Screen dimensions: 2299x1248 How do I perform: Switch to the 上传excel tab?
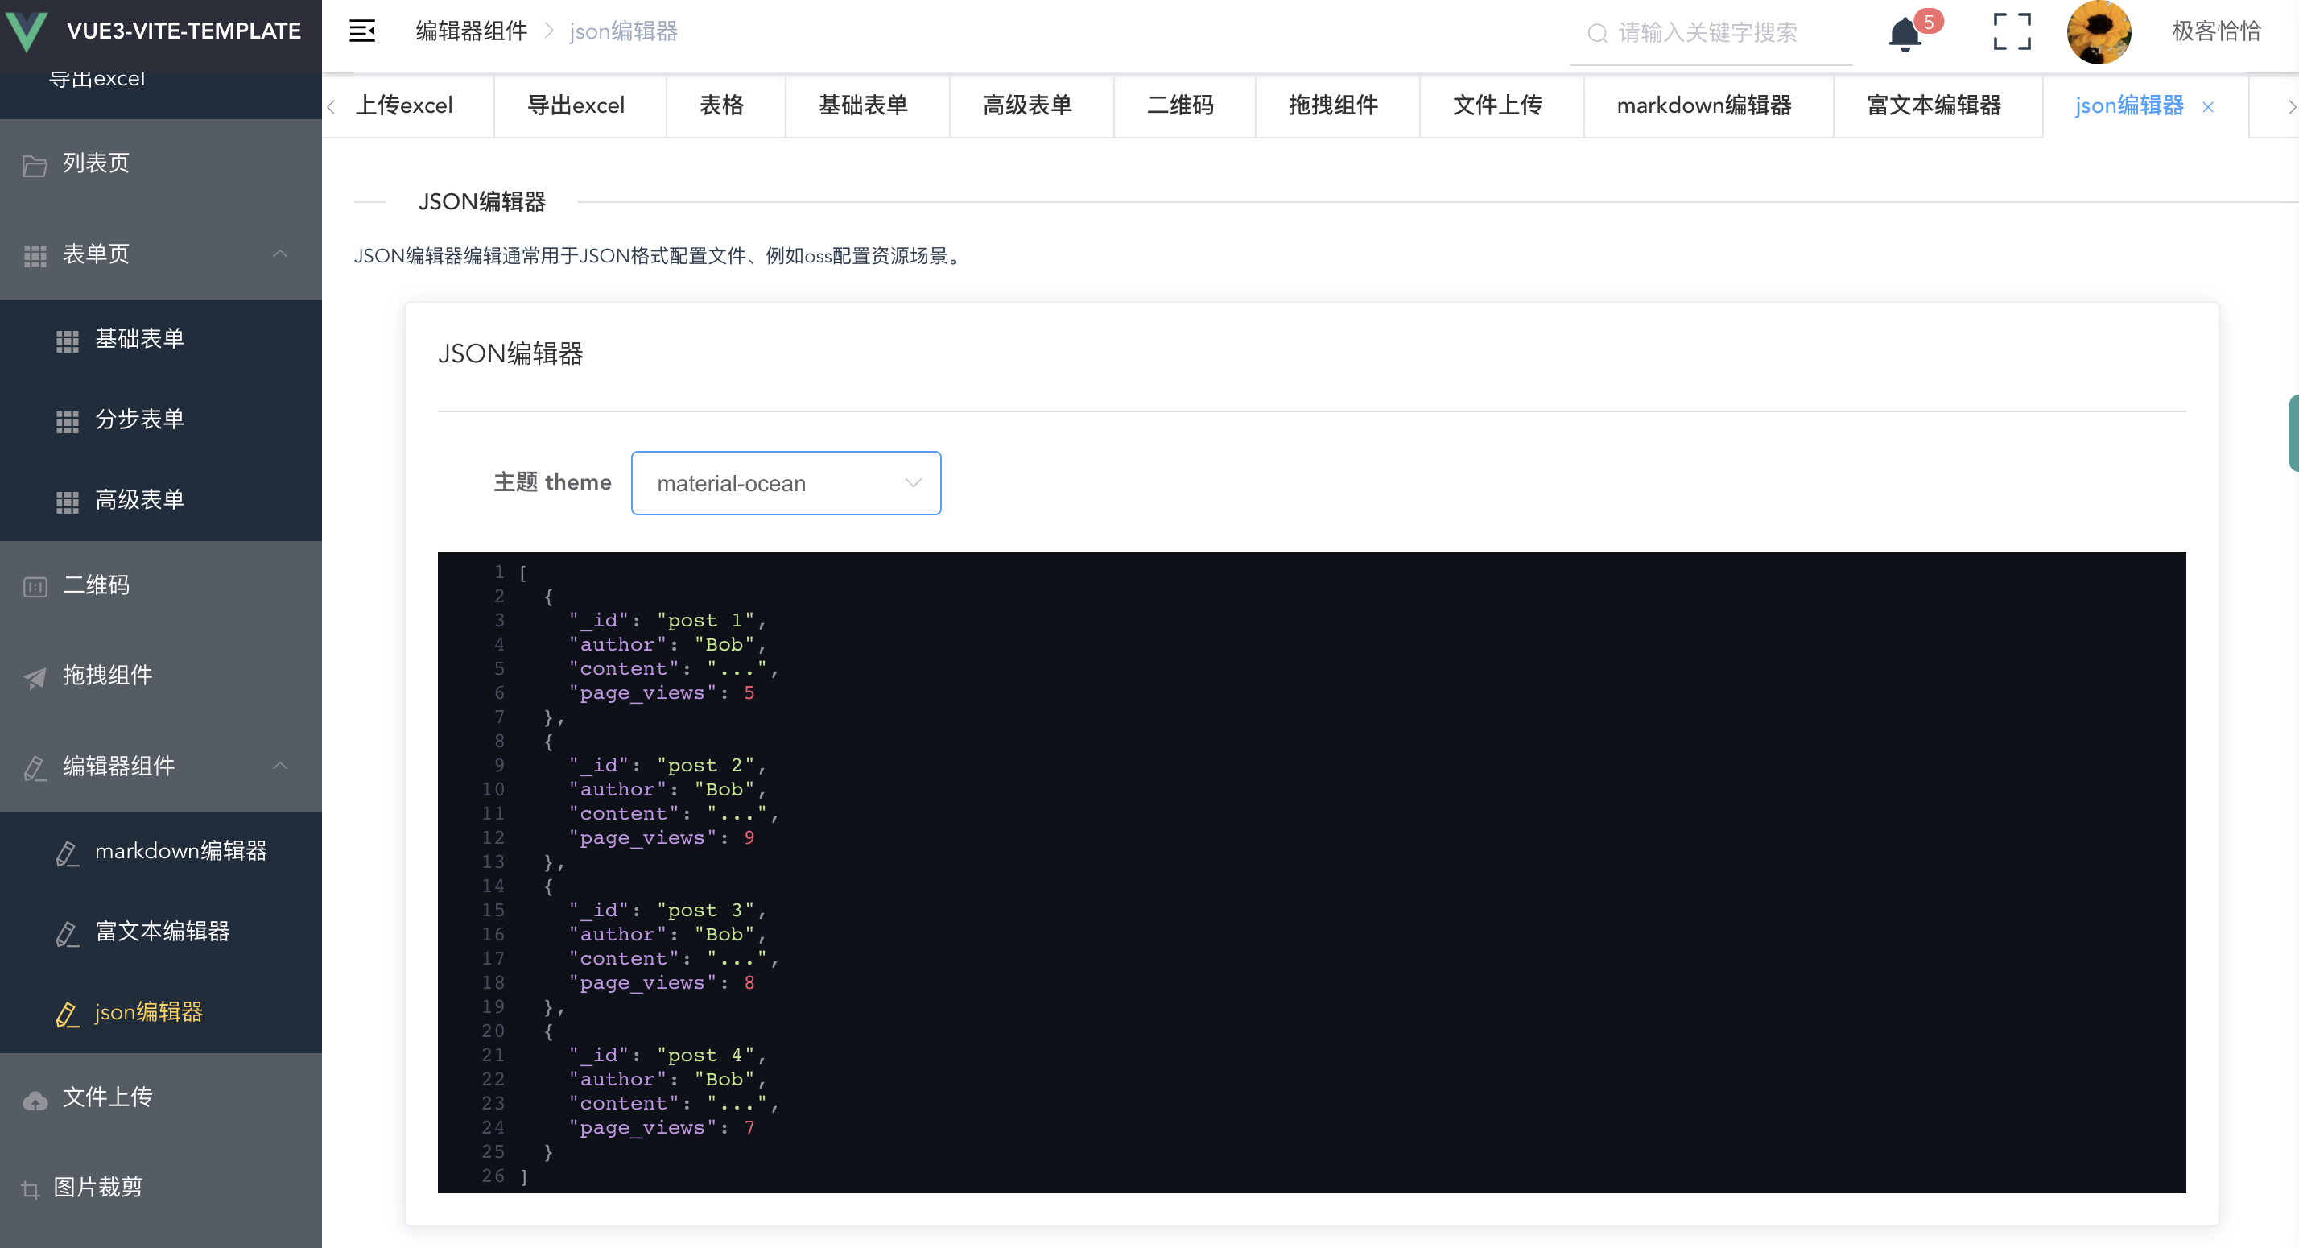click(403, 105)
